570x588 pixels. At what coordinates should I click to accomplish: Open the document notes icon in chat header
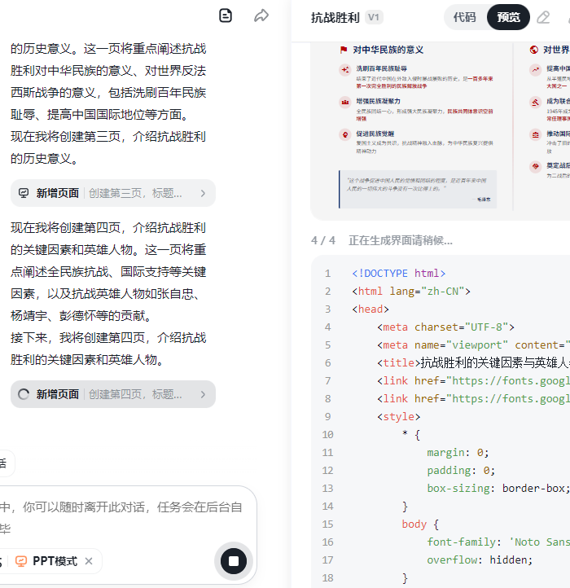click(226, 15)
